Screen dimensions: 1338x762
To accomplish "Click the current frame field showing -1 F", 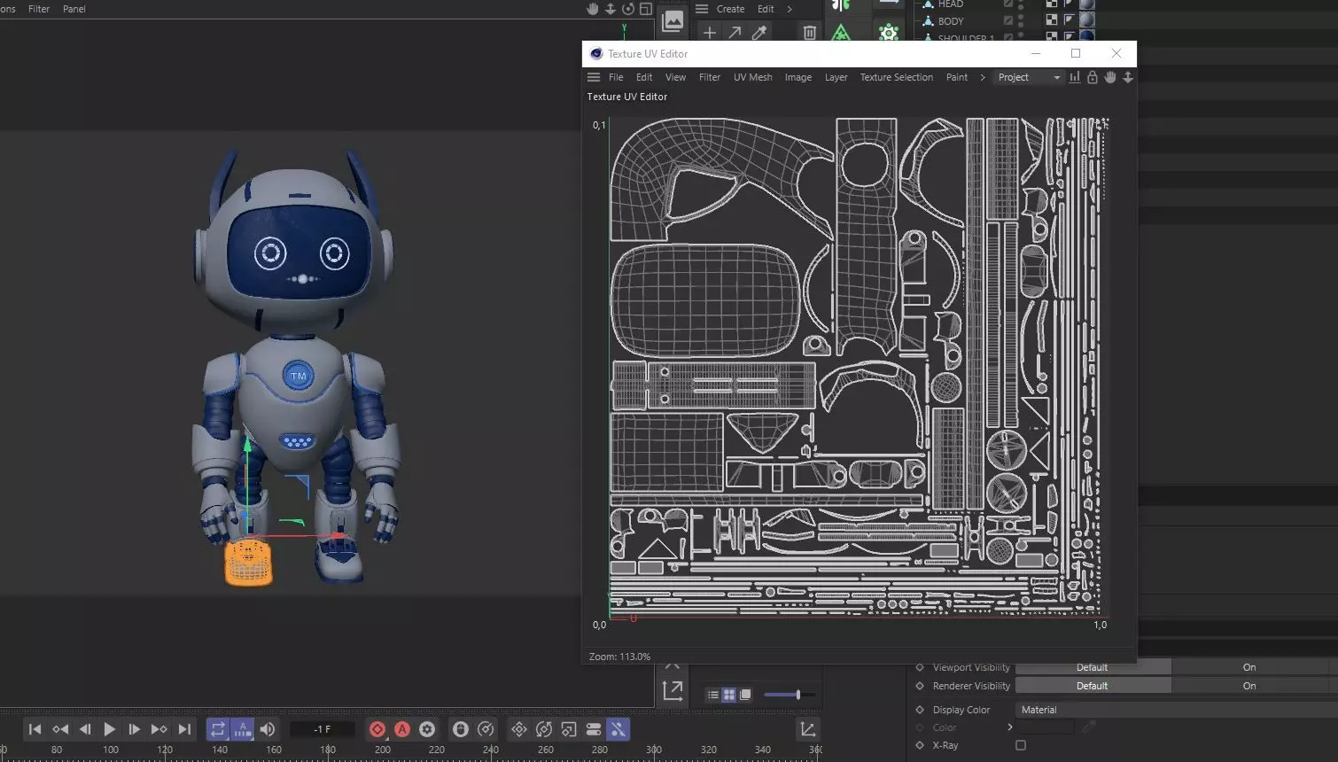I will pyautogui.click(x=323, y=729).
